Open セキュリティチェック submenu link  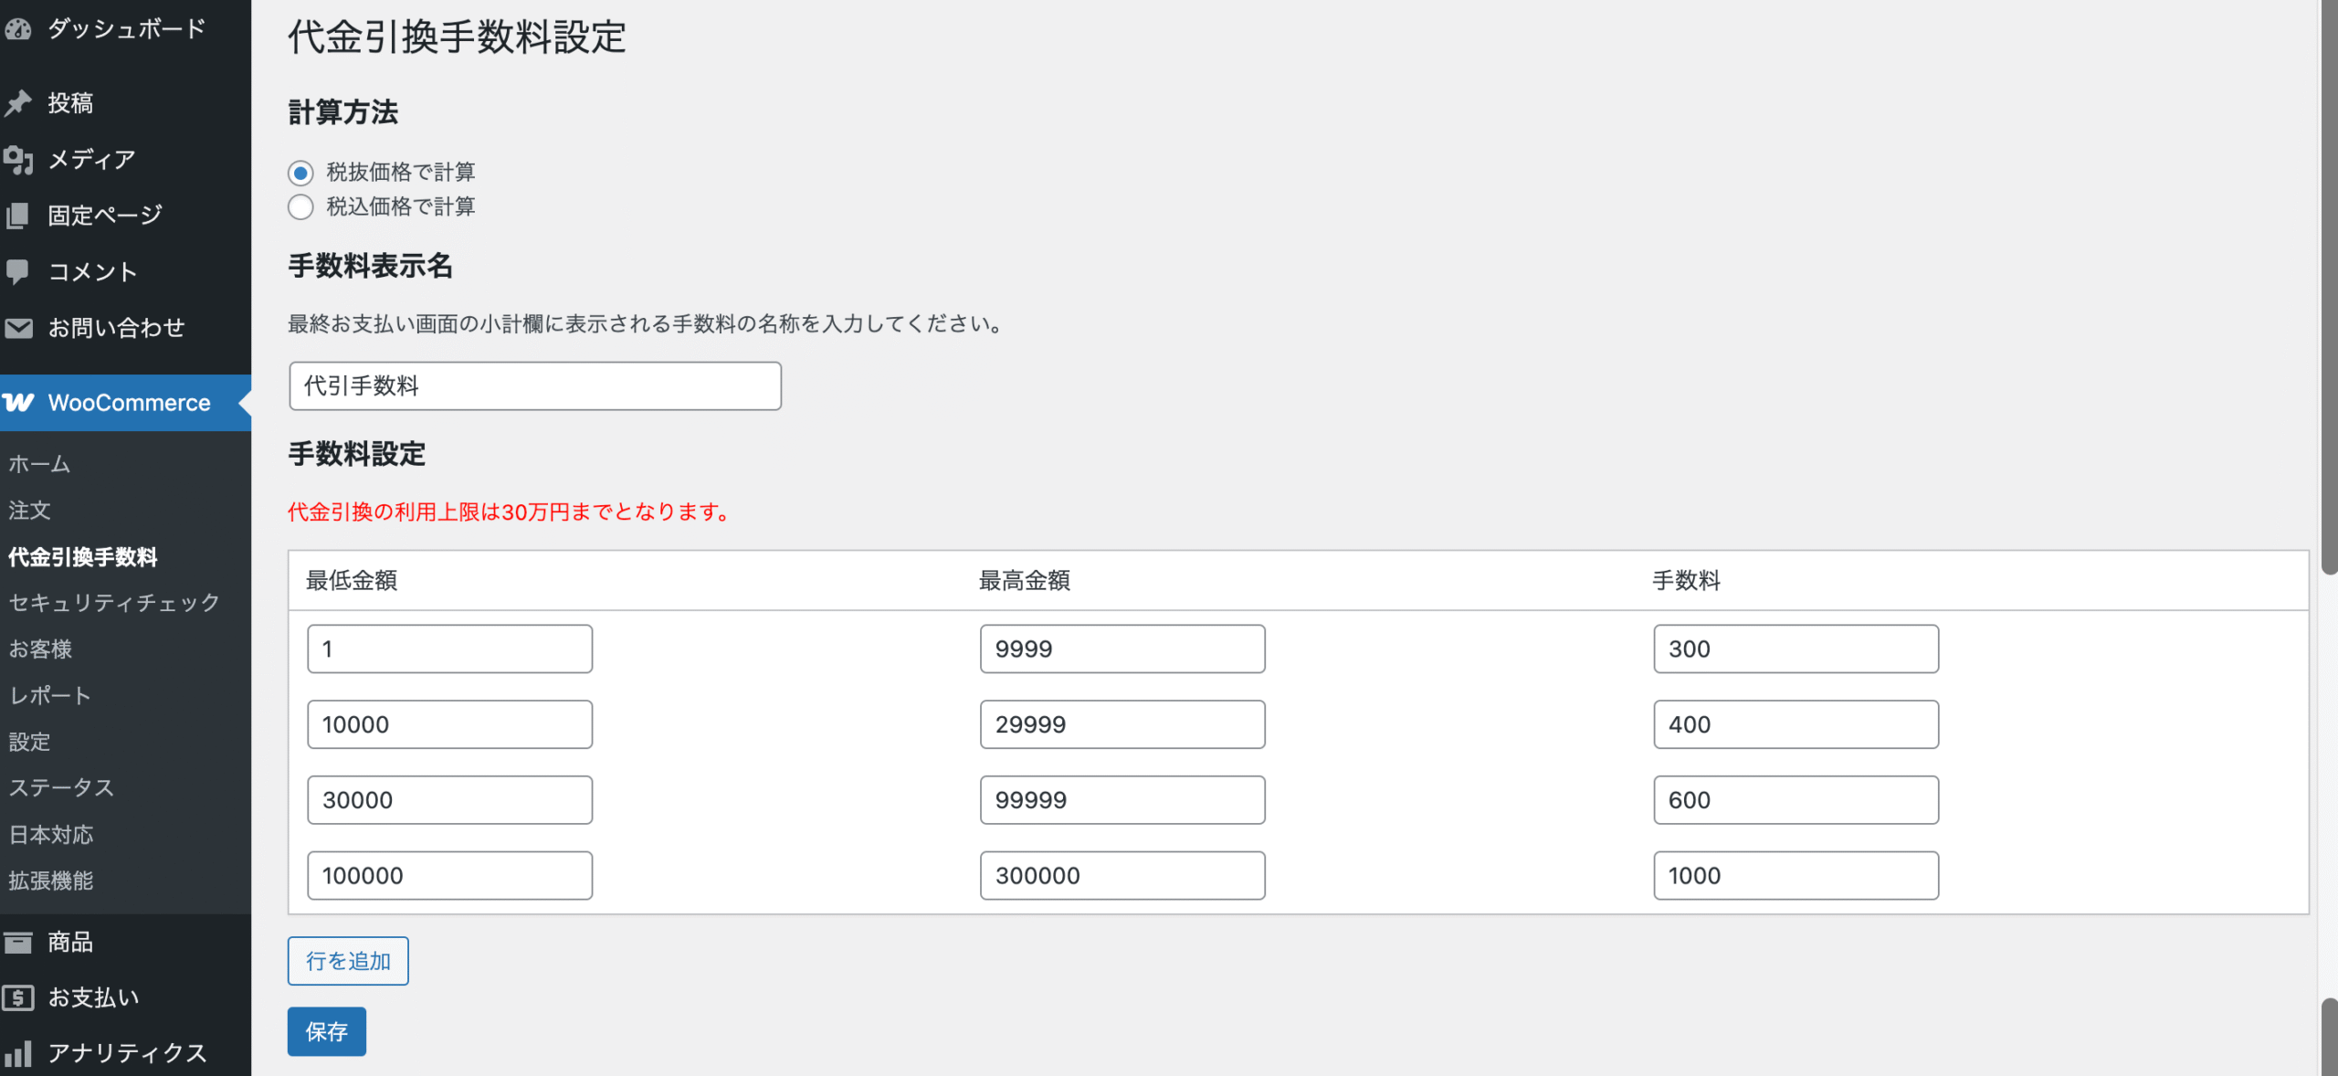click(114, 603)
